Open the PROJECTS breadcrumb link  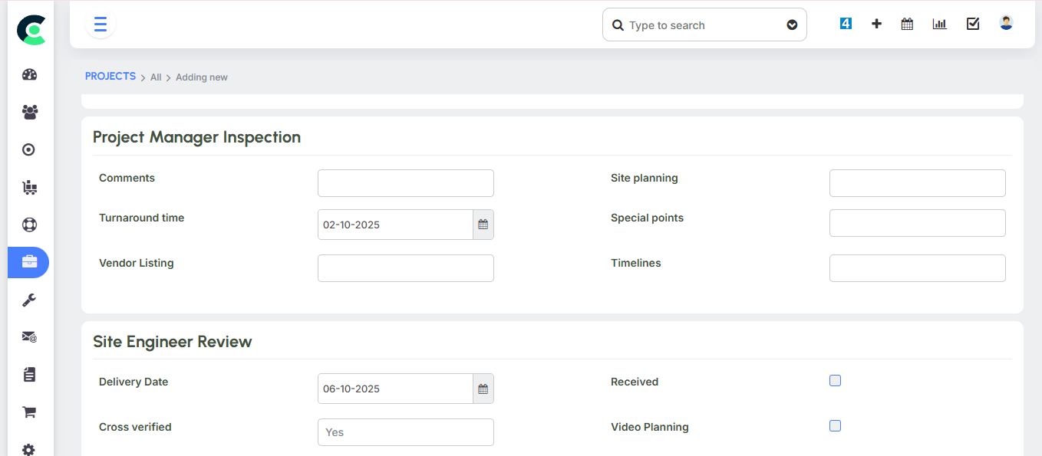pos(110,76)
